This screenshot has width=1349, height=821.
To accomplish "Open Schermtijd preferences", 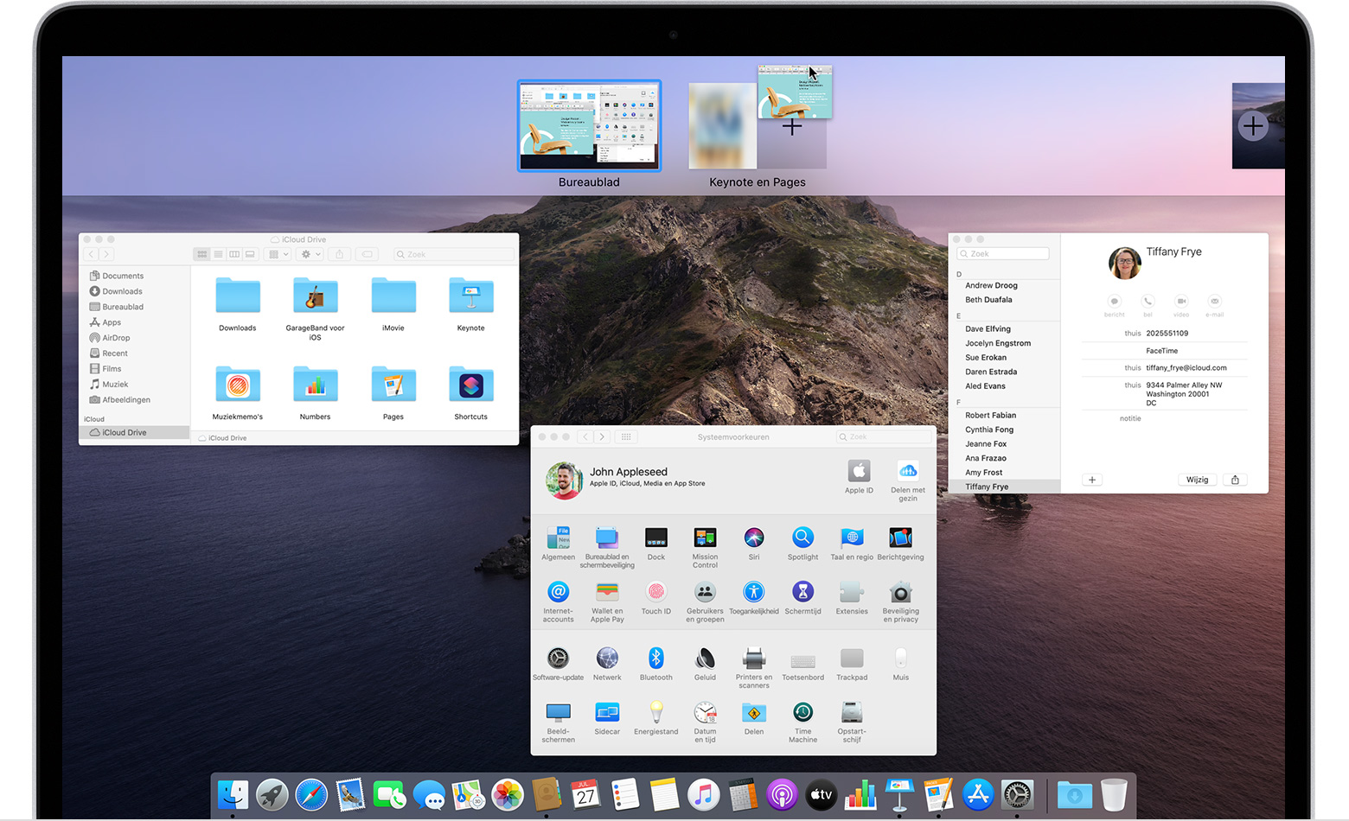I will pyautogui.click(x=802, y=593).
